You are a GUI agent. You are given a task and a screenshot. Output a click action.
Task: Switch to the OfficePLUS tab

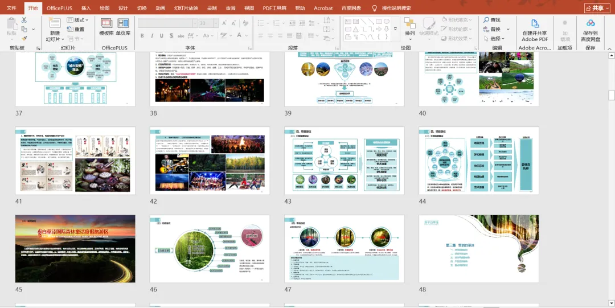59,8
